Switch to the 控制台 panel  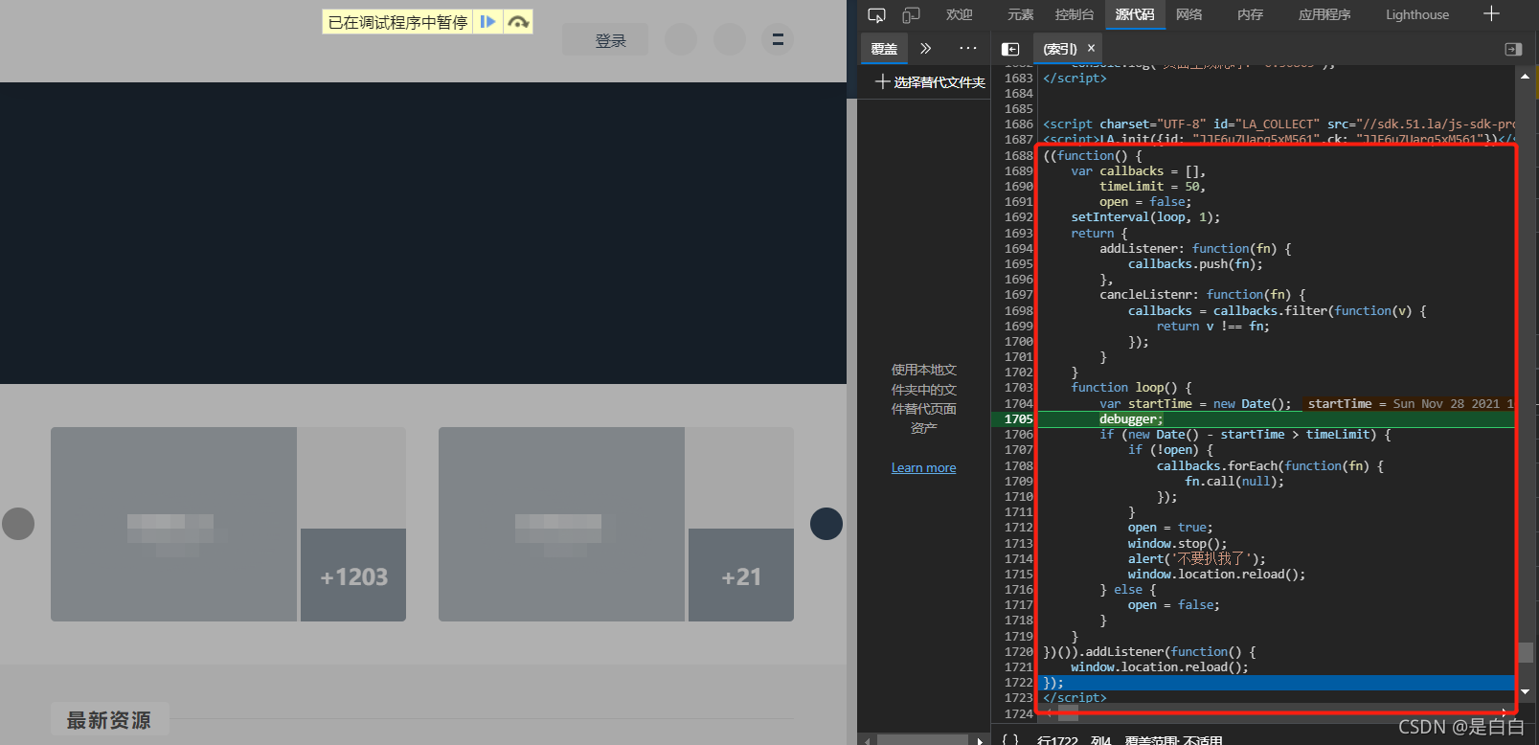[x=1075, y=14]
